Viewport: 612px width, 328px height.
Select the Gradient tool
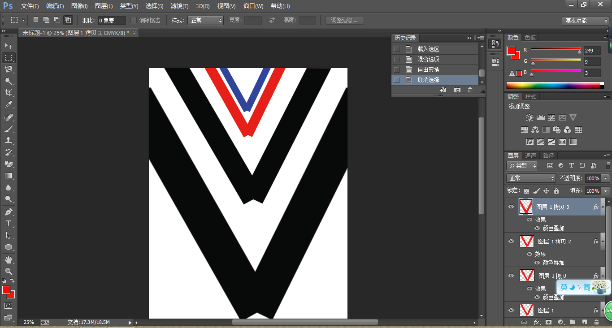9,176
